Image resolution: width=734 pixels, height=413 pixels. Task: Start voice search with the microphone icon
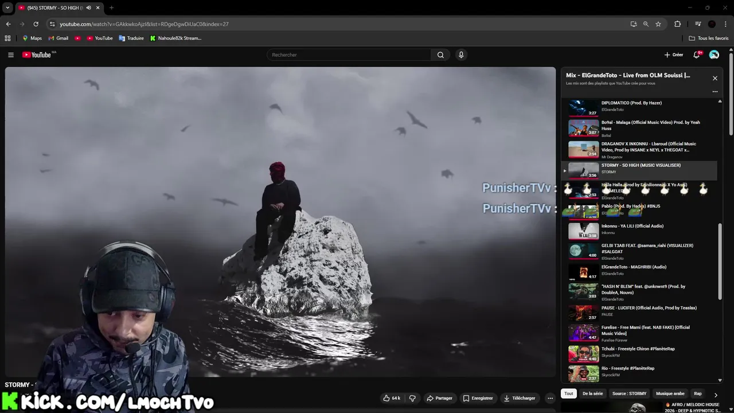460,54
